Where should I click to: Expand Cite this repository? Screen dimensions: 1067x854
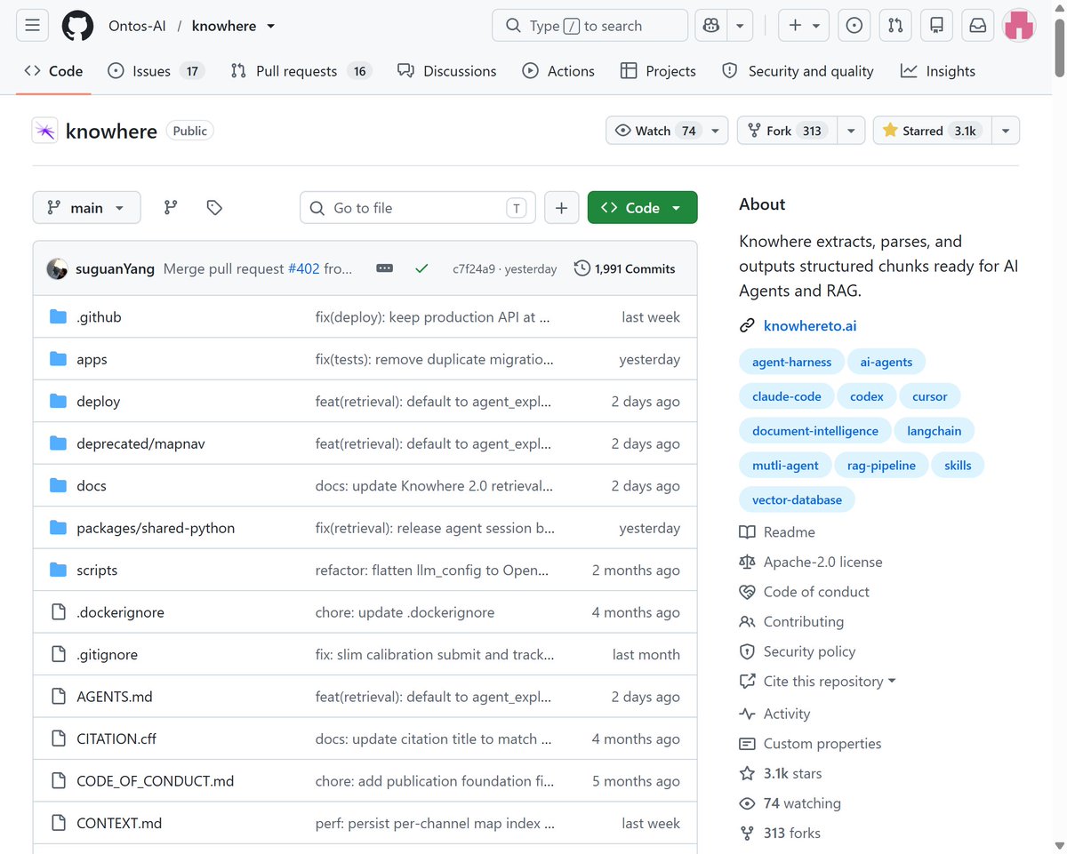818,682
